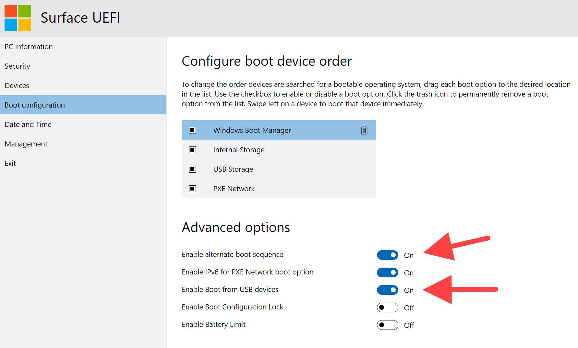Uncheck the USB Storage checkbox
This screenshot has height=348, width=578.
coord(193,169)
